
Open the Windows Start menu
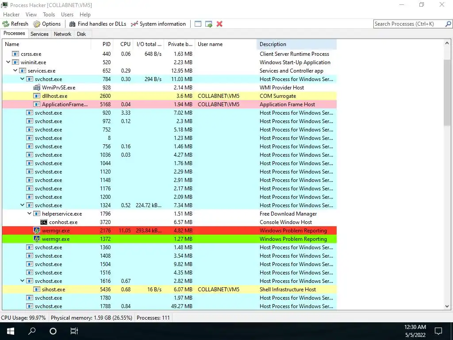point(11,331)
